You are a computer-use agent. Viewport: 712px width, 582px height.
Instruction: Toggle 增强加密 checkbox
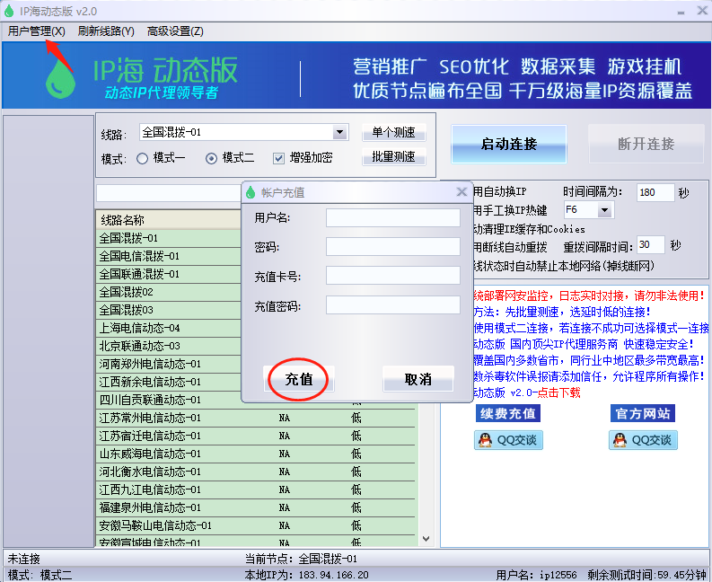coord(278,158)
